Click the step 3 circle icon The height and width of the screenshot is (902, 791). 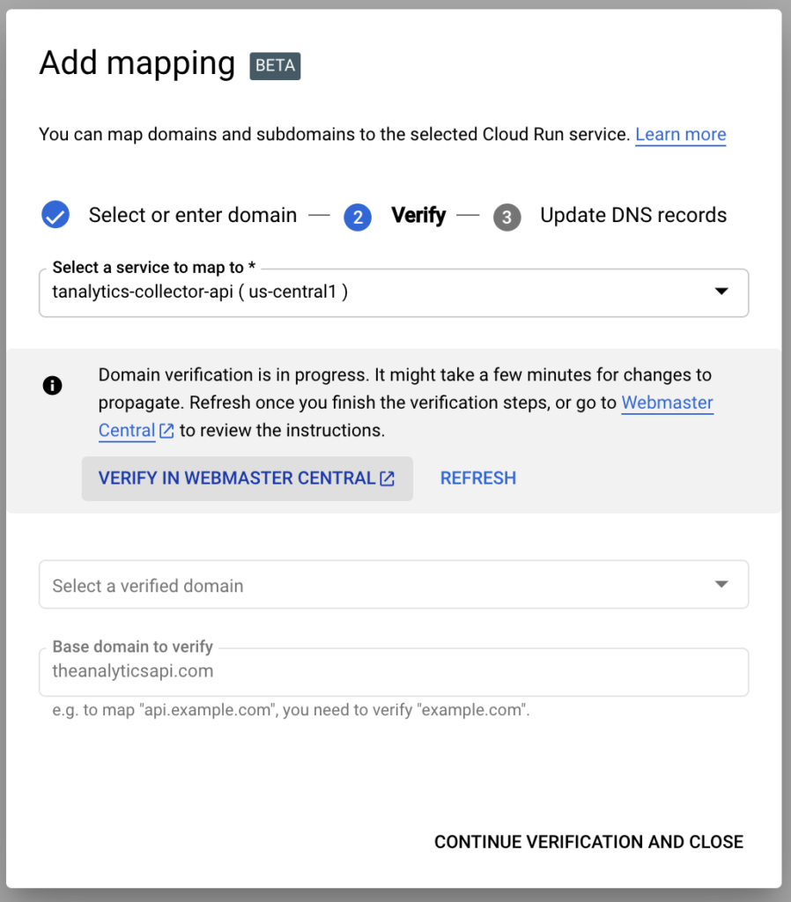point(507,217)
